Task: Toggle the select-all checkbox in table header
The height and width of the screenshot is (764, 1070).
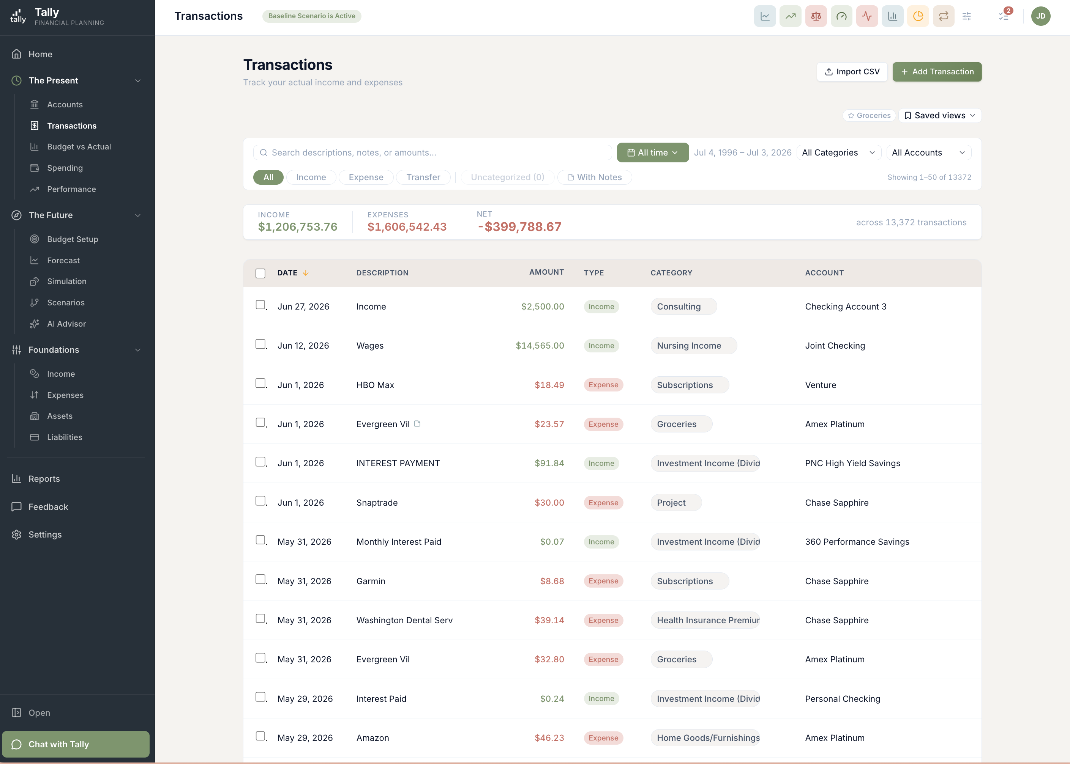Action: pyautogui.click(x=260, y=274)
